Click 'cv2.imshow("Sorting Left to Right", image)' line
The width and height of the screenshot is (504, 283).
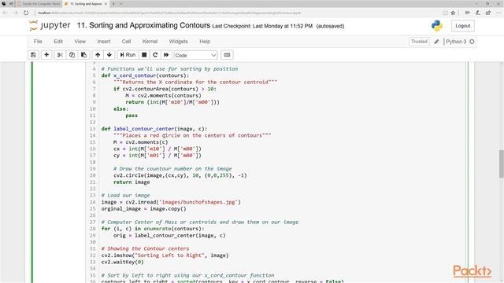(165, 255)
